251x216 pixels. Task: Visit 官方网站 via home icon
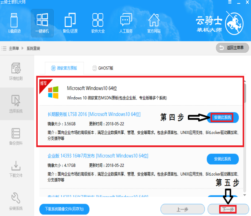154,23
